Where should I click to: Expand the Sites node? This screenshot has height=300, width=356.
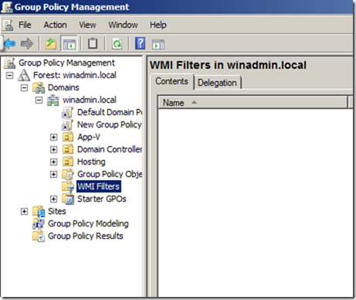tap(24, 211)
